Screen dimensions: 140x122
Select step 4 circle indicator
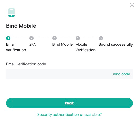pyautogui.click(x=78, y=38)
